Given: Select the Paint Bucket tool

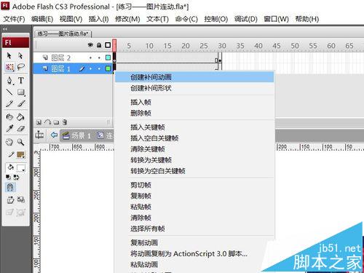Looking at the screenshot, I should pos(20,117).
